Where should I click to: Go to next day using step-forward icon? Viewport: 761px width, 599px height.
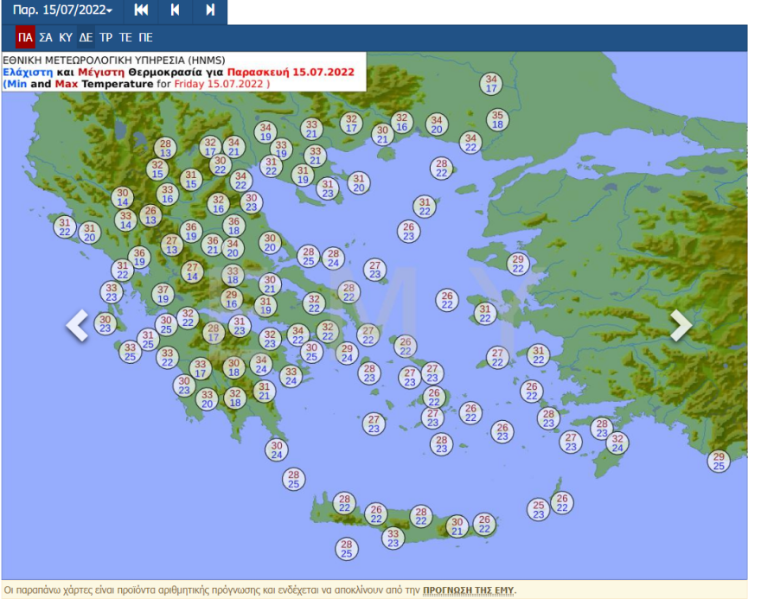(210, 10)
